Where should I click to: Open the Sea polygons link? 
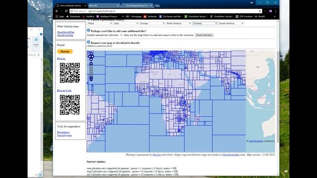[x=64, y=135]
